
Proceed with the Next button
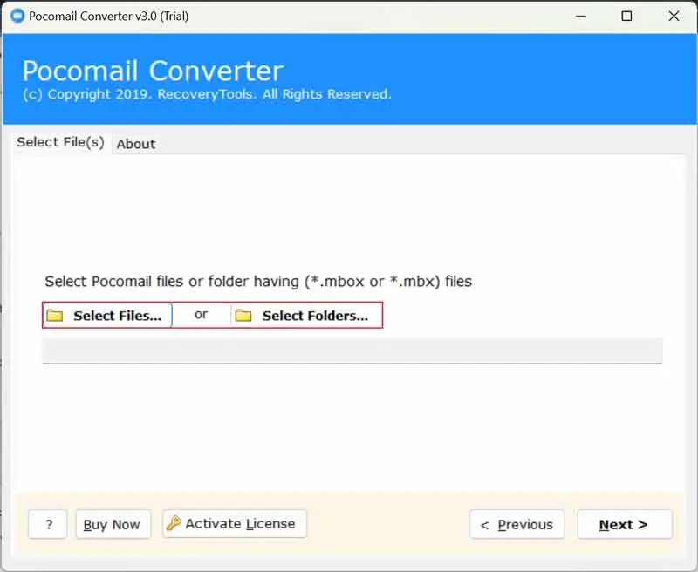point(624,524)
